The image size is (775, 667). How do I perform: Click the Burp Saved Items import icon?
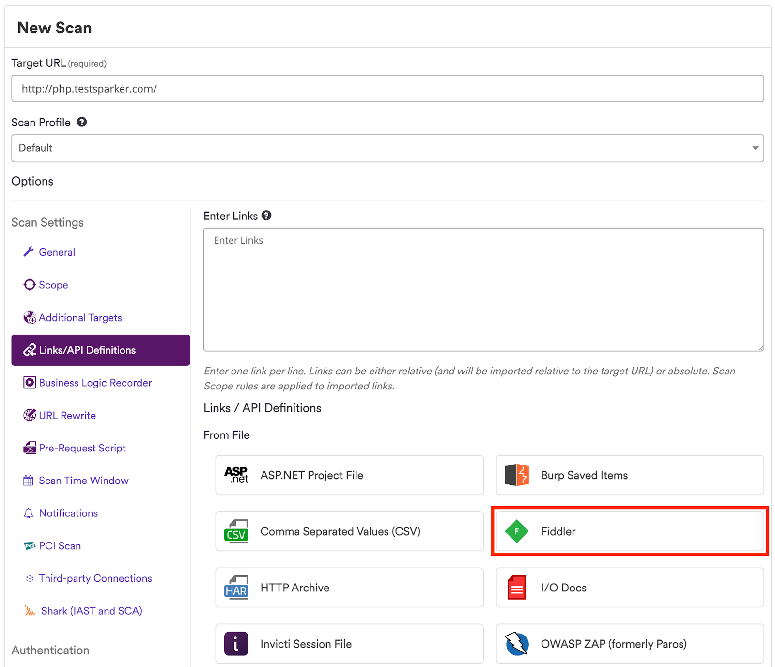[516, 475]
